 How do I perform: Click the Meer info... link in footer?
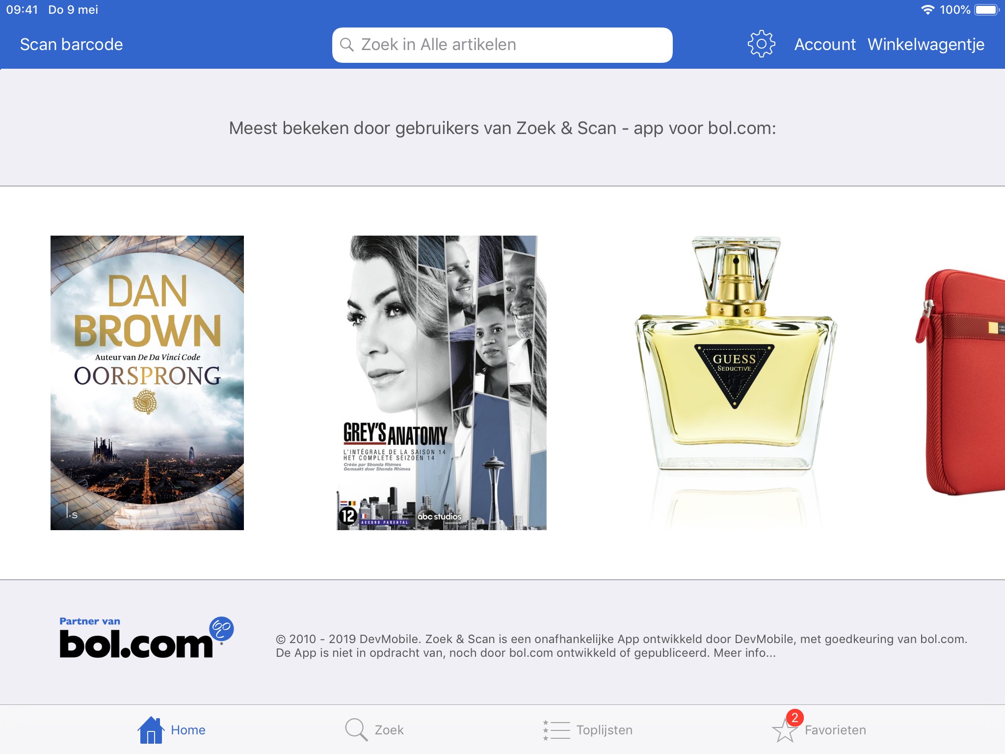pyautogui.click(x=744, y=653)
